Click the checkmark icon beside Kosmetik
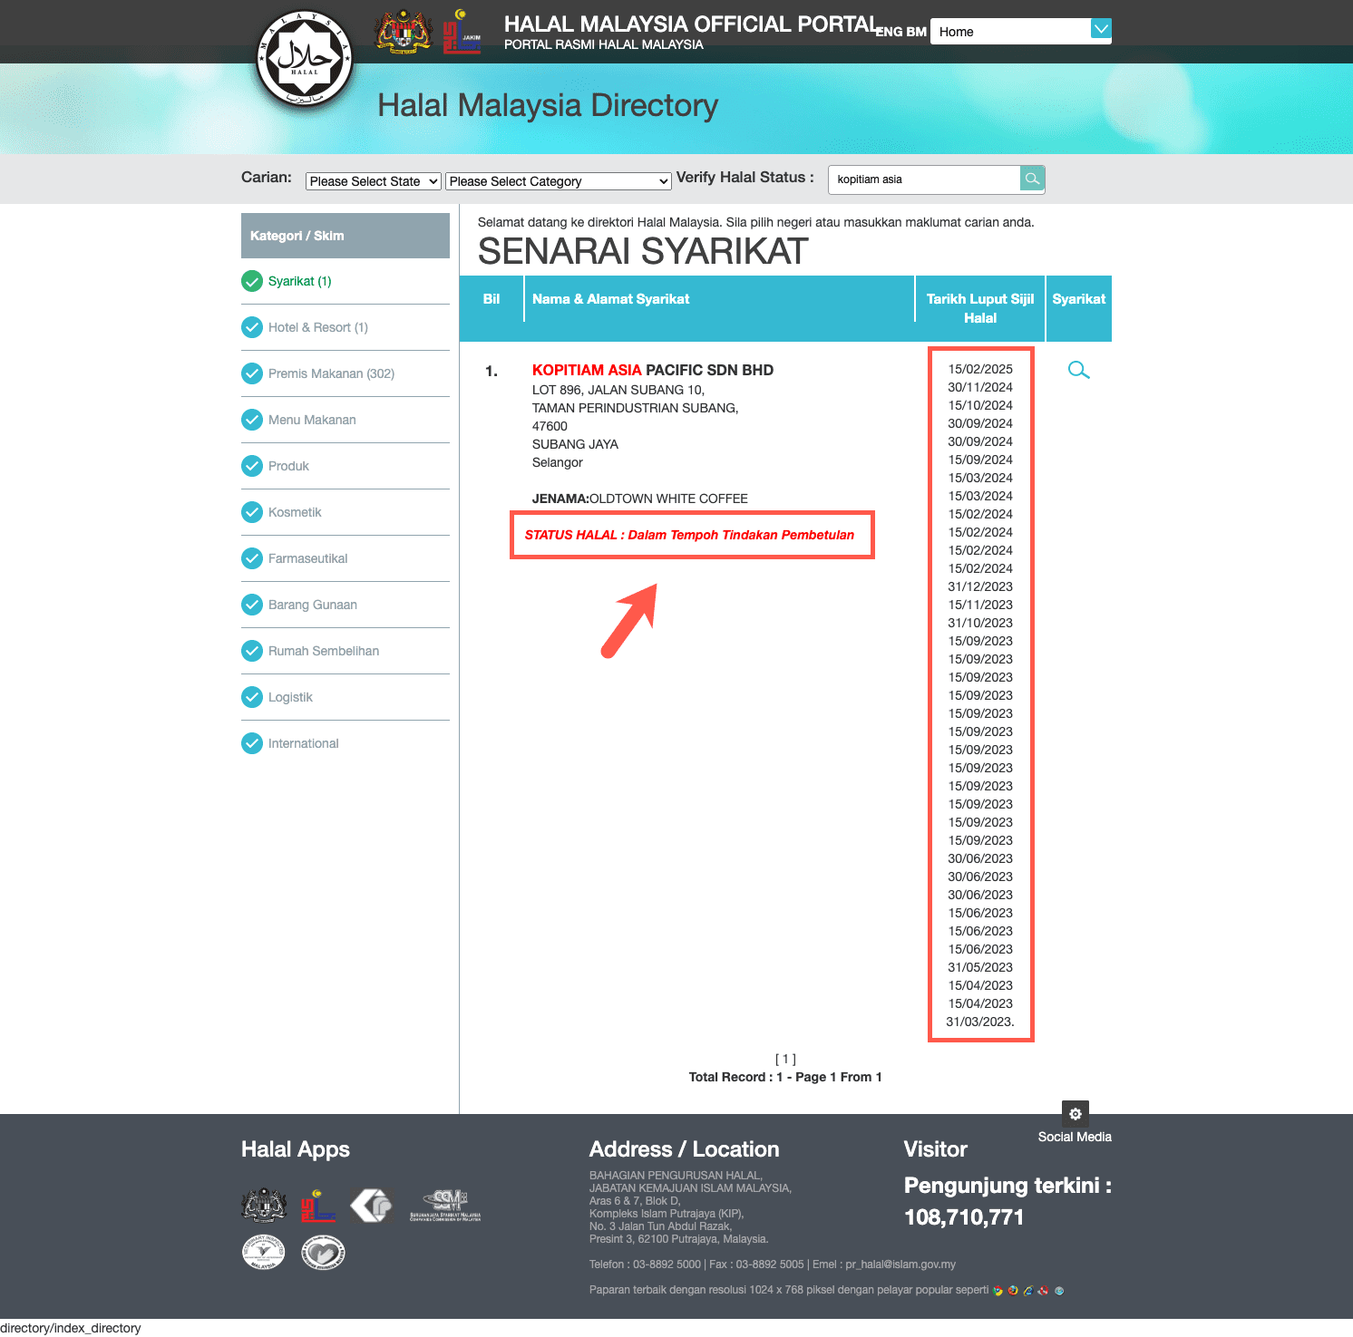This screenshot has height=1337, width=1353. tap(252, 512)
